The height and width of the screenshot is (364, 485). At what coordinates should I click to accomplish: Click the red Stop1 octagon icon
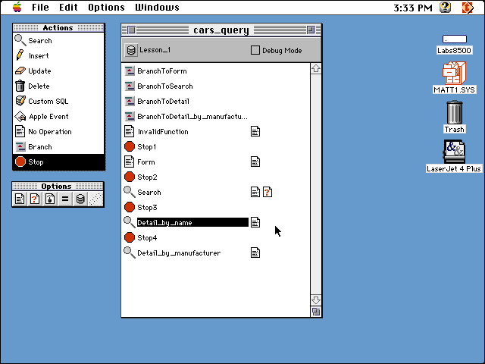click(x=130, y=146)
